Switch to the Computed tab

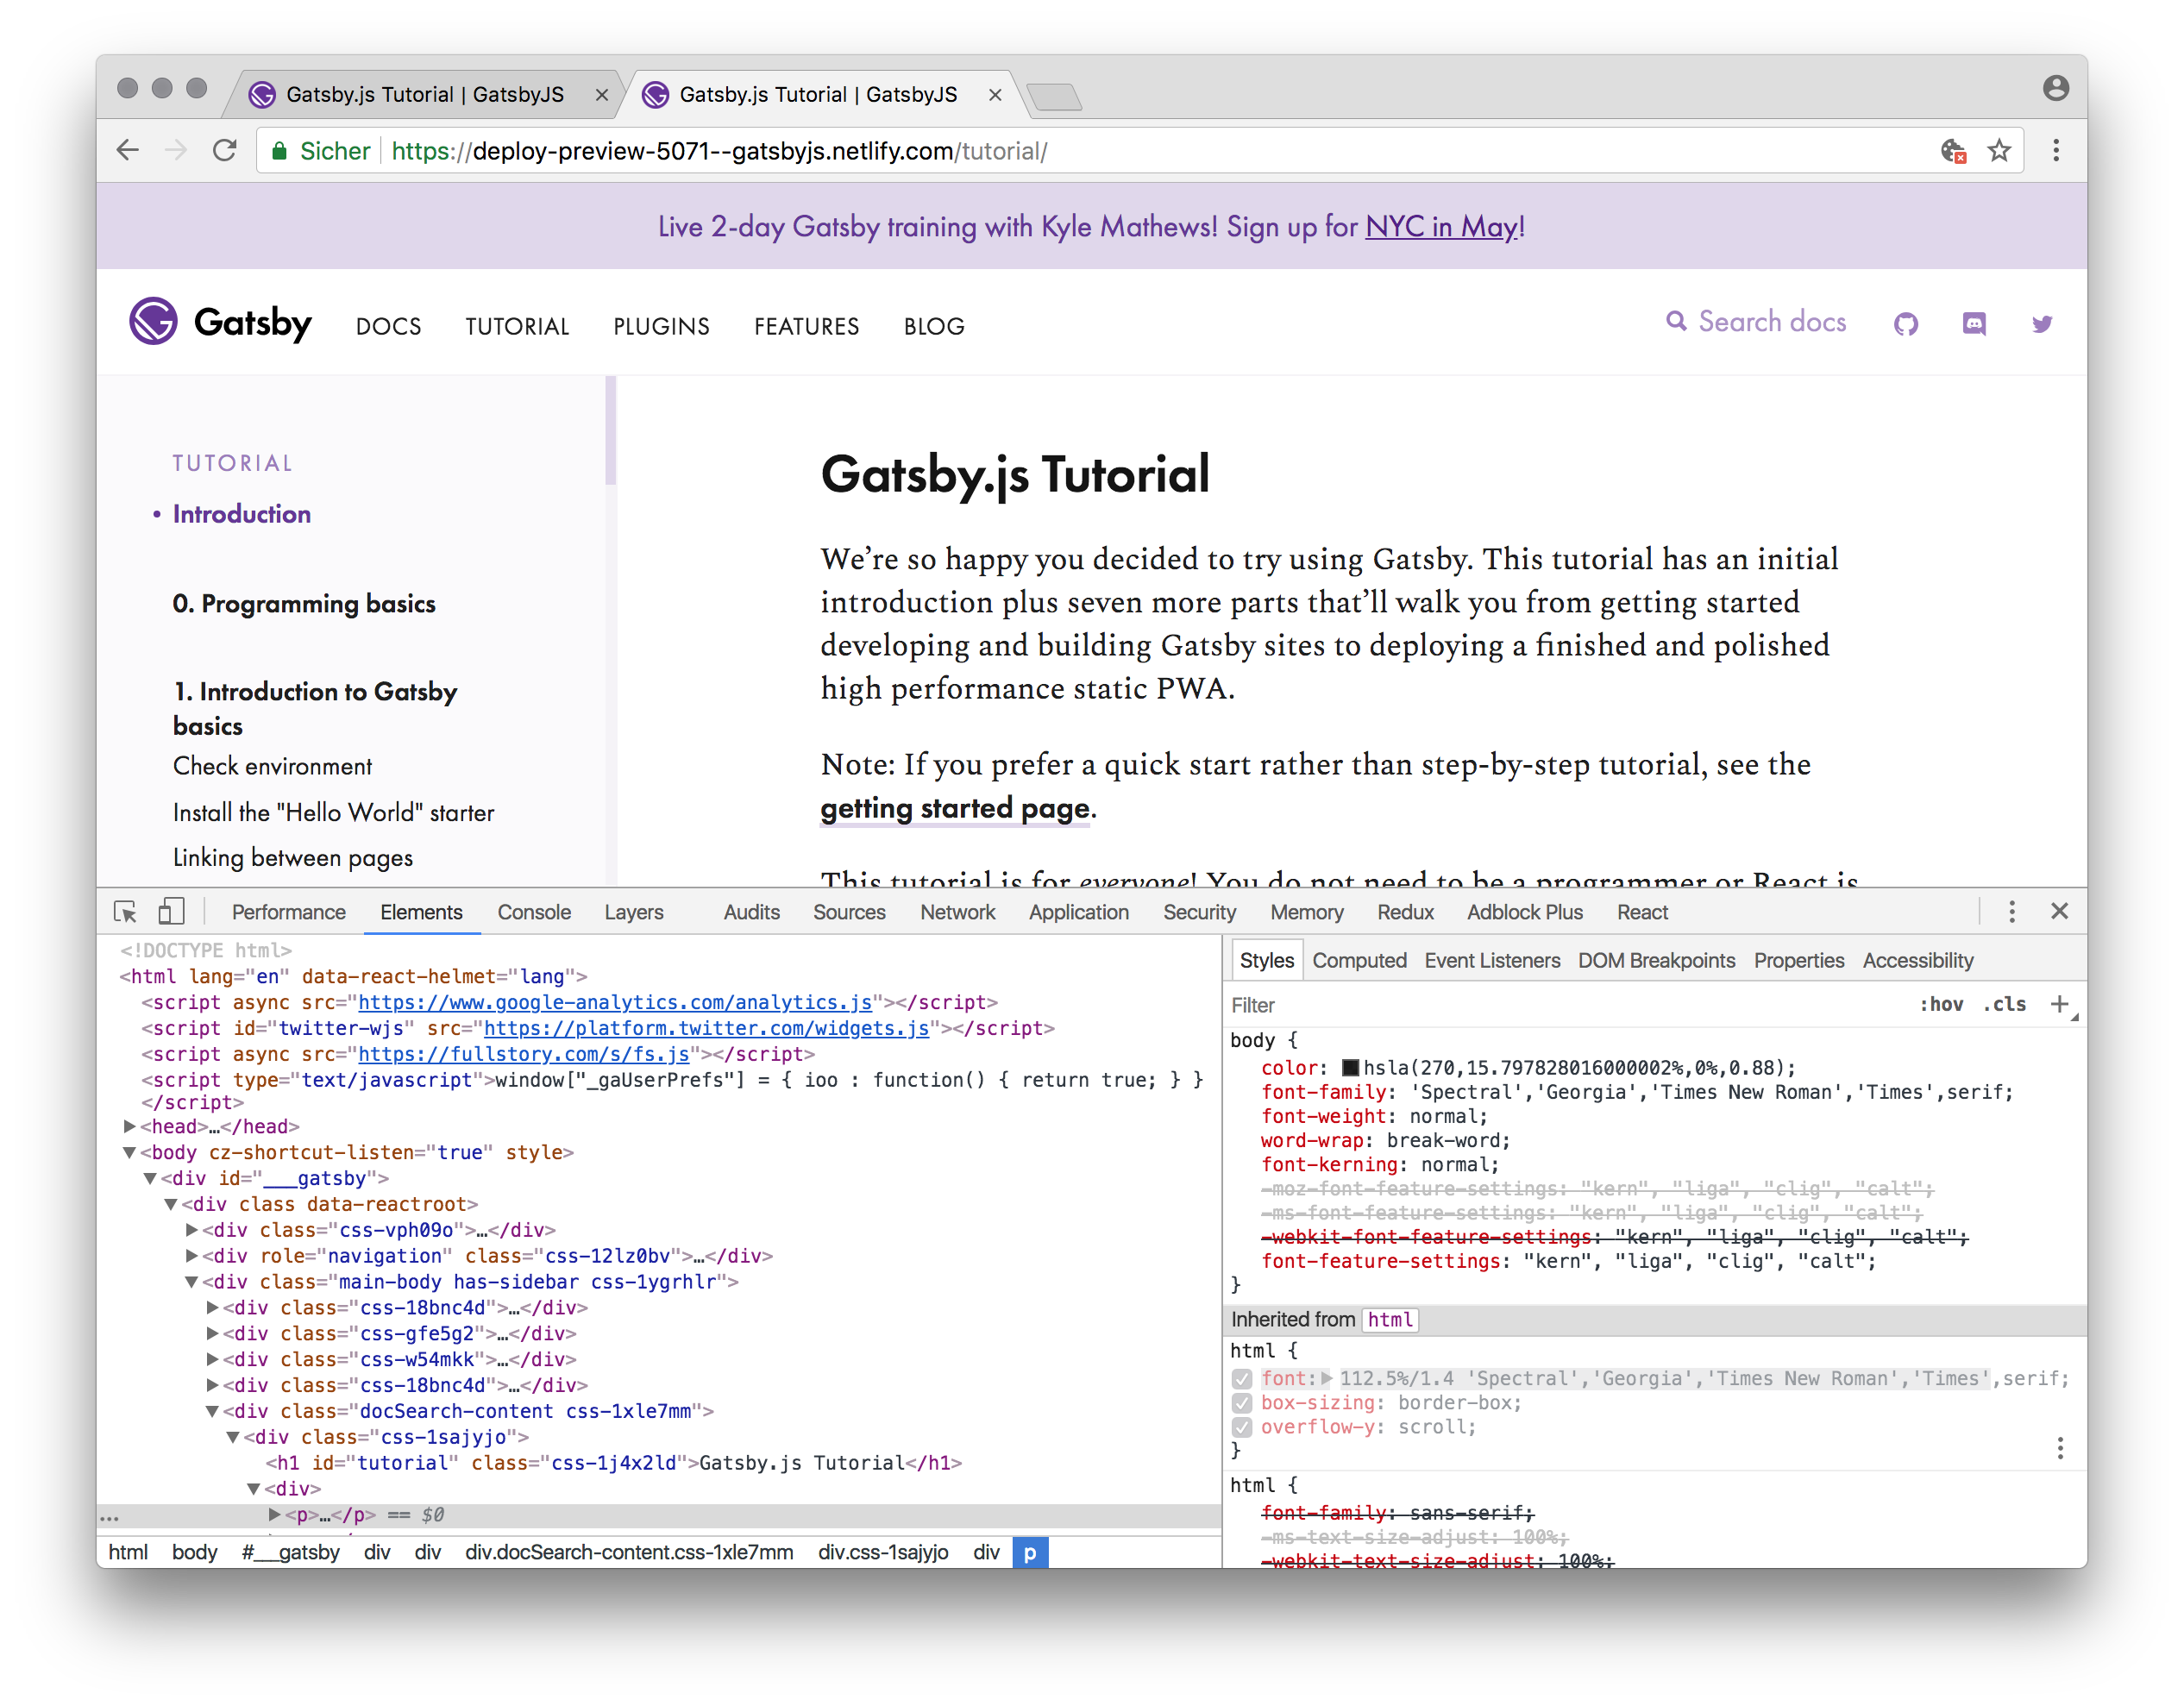tap(1360, 960)
